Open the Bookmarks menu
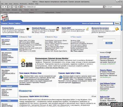Viewport: 123px width, 107px height. tap(24, 4)
